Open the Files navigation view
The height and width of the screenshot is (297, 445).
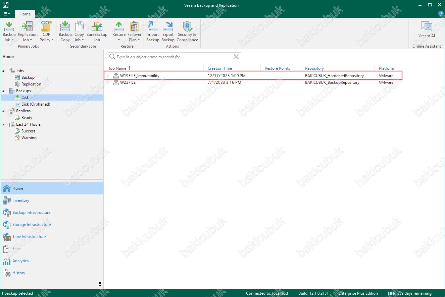pos(52,249)
